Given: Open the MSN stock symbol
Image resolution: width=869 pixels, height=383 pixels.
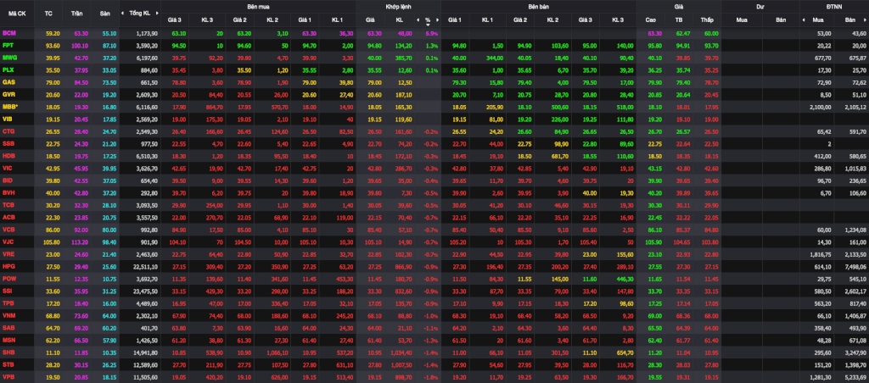Looking at the screenshot, I should (8, 339).
